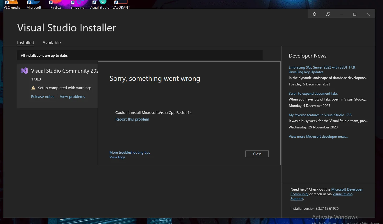This screenshot has height=224, width=383.
Task: Open the VLC media desktop shortcut
Action: 12,5
